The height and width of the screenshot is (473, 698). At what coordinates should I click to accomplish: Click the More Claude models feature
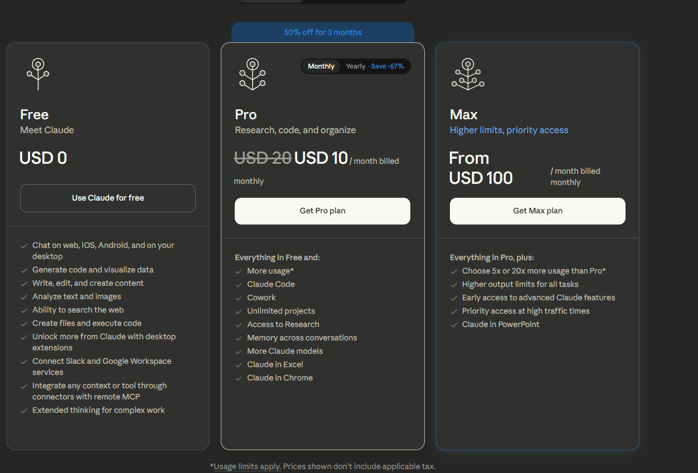pos(285,351)
